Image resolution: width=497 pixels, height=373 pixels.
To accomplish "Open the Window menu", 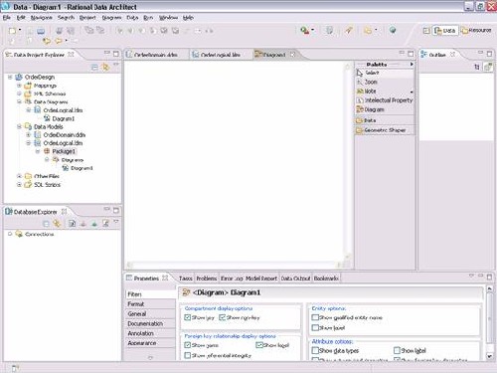I will pyautogui.click(x=168, y=18).
